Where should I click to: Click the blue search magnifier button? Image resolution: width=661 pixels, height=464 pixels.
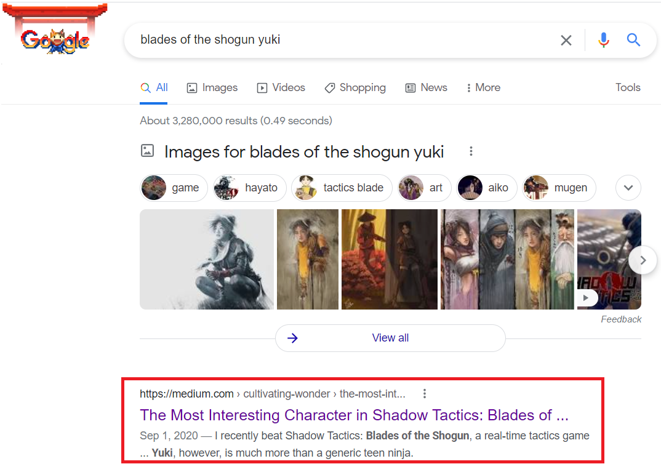tap(633, 40)
